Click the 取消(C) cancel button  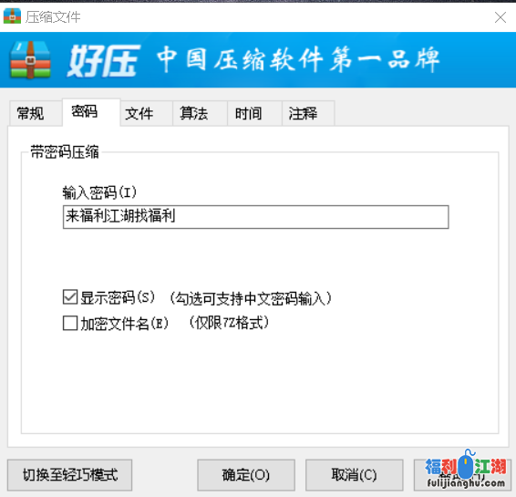click(355, 475)
